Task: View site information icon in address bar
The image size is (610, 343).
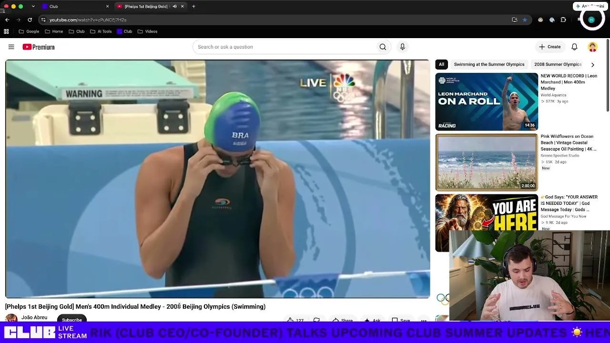Action: point(43,20)
